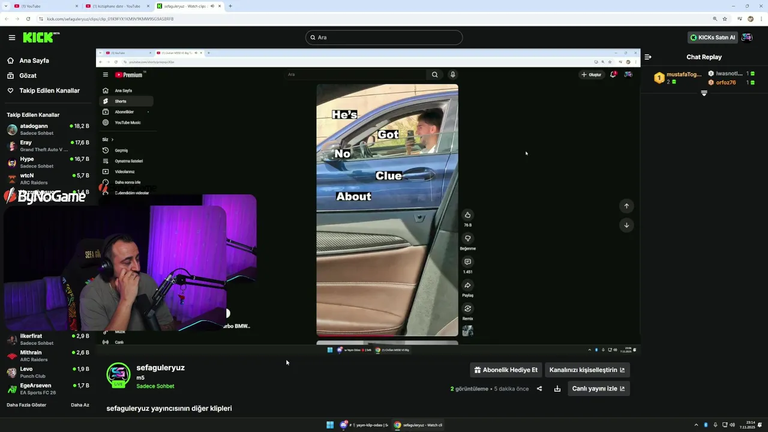This screenshot has height=432, width=768.
Task: Open the taskbar clock and date
Action: point(748,425)
